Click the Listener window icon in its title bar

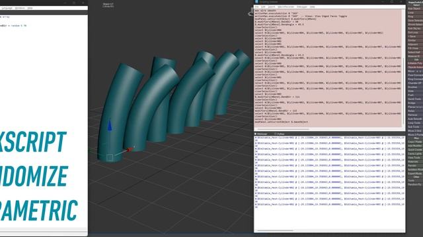(256, 1)
